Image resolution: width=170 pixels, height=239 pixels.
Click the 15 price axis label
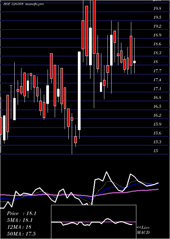pyautogui.click(x=156, y=151)
